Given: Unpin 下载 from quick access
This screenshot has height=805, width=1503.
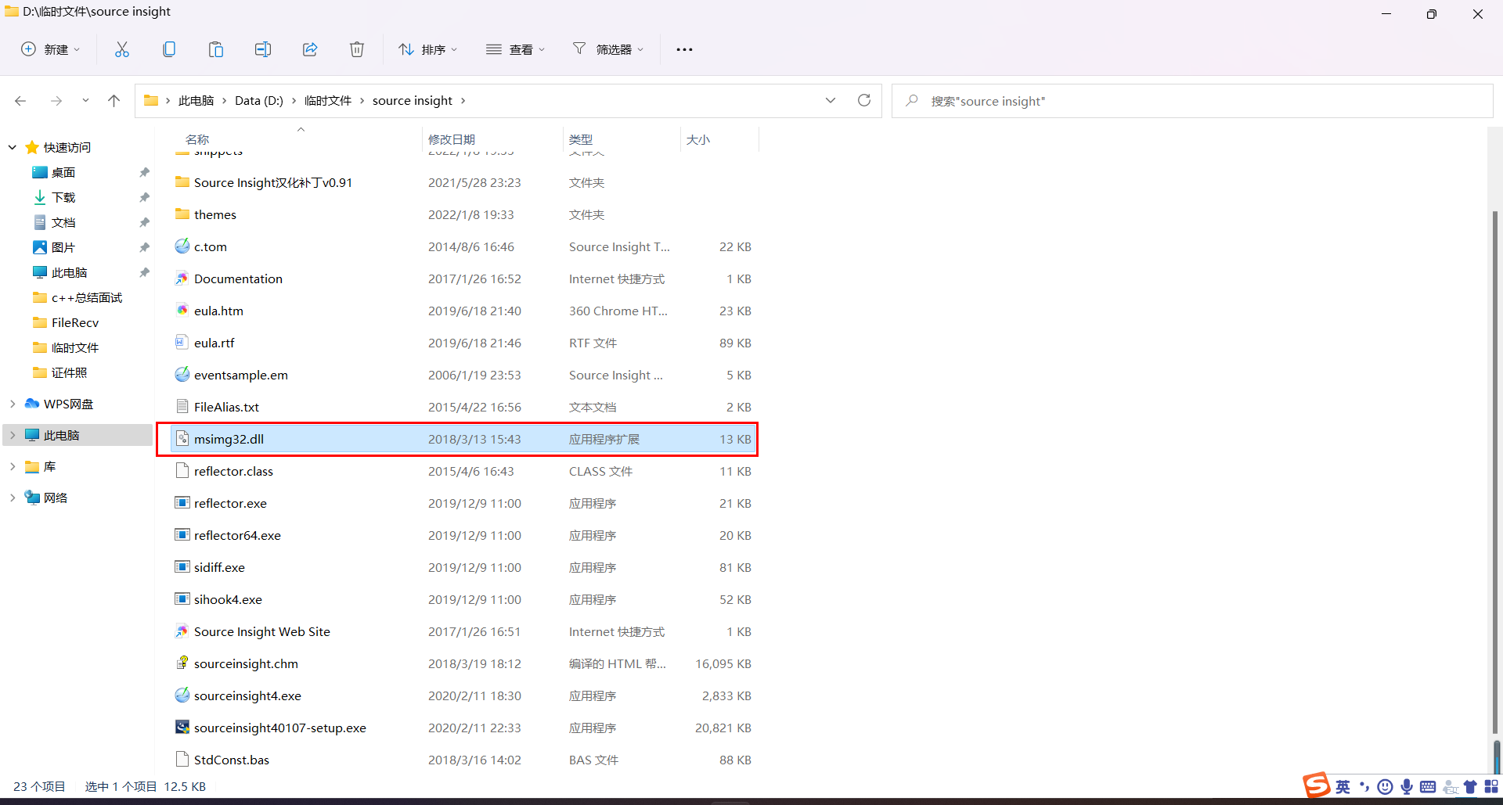Looking at the screenshot, I should click(144, 197).
